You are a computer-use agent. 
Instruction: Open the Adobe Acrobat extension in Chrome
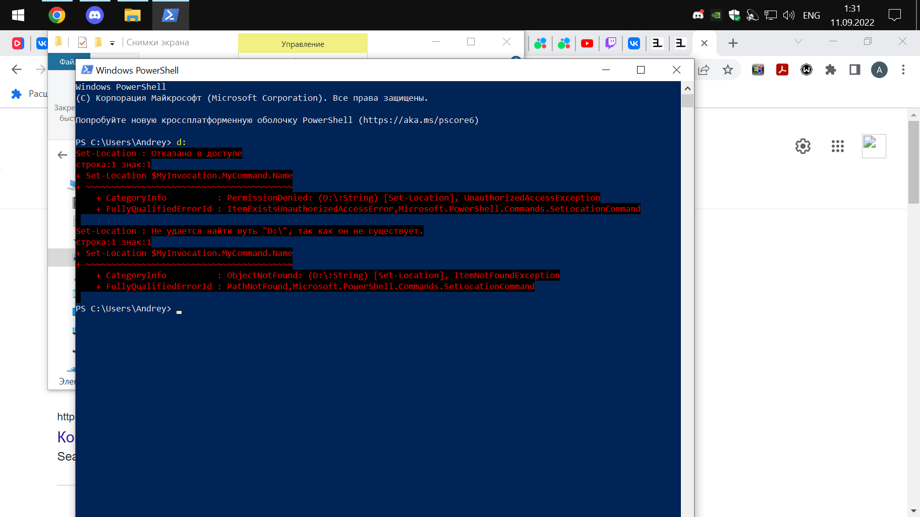click(x=782, y=70)
